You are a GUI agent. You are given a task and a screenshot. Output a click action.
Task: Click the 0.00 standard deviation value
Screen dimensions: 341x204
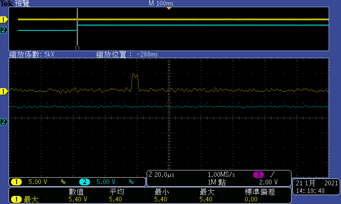pyautogui.click(x=251, y=199)
